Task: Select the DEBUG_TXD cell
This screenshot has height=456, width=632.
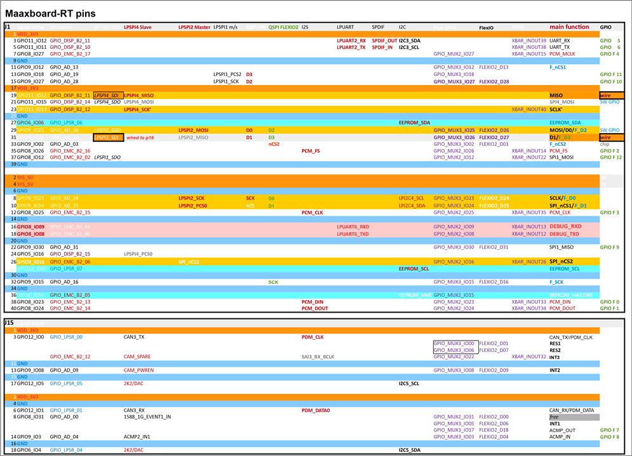Action: pos(564,234)
